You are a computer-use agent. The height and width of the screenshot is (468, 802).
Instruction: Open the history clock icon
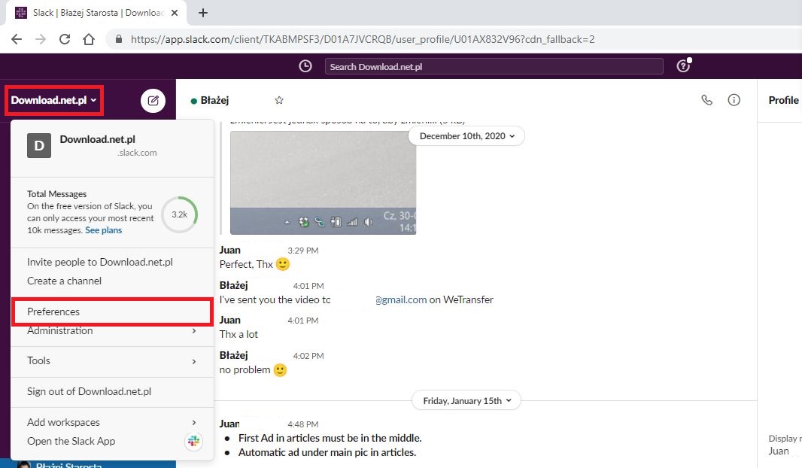pos(305,66)
